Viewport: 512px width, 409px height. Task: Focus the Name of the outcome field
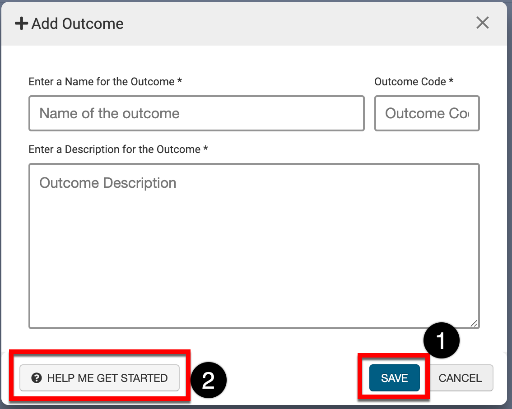(x=196, y=113)
